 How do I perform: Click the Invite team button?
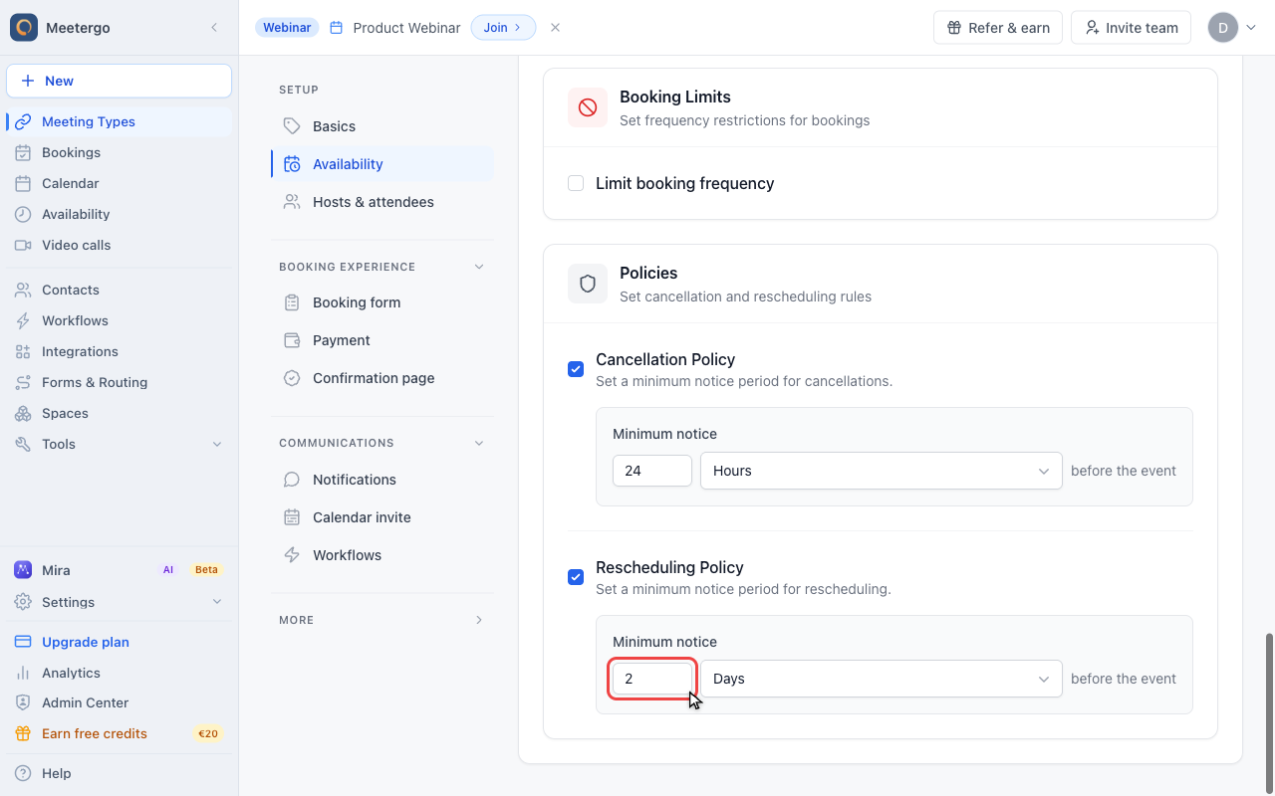(1132, 28)
